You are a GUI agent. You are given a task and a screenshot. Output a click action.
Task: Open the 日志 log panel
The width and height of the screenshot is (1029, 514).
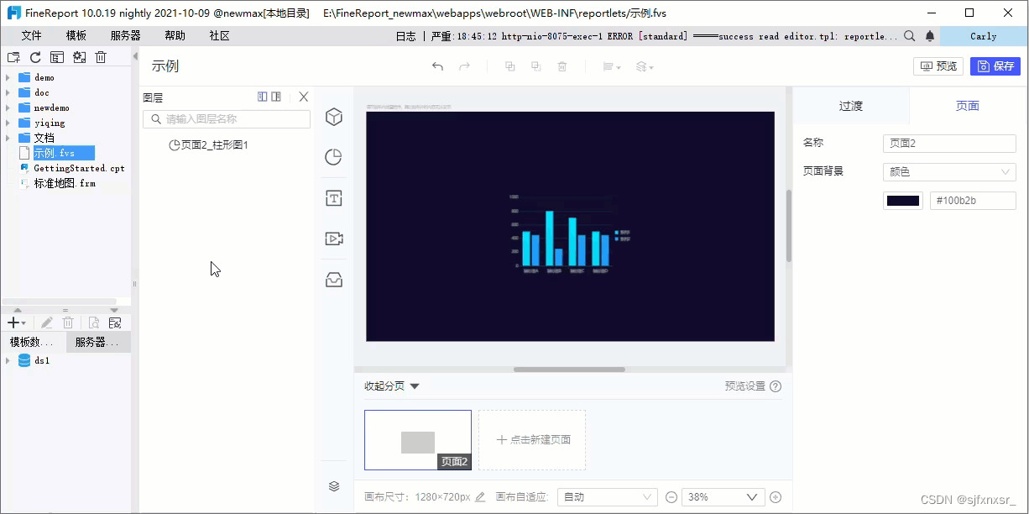point(405,36)
